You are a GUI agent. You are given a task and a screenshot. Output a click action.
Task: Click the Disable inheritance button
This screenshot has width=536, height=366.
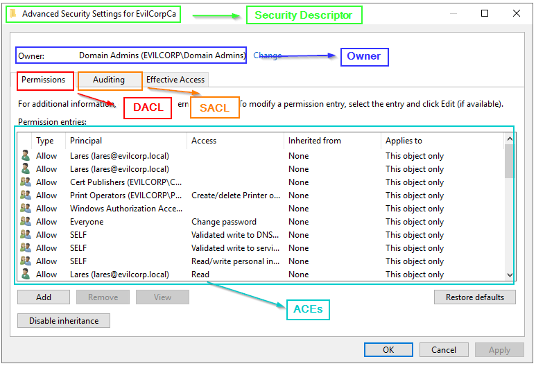tap(64, 321)
